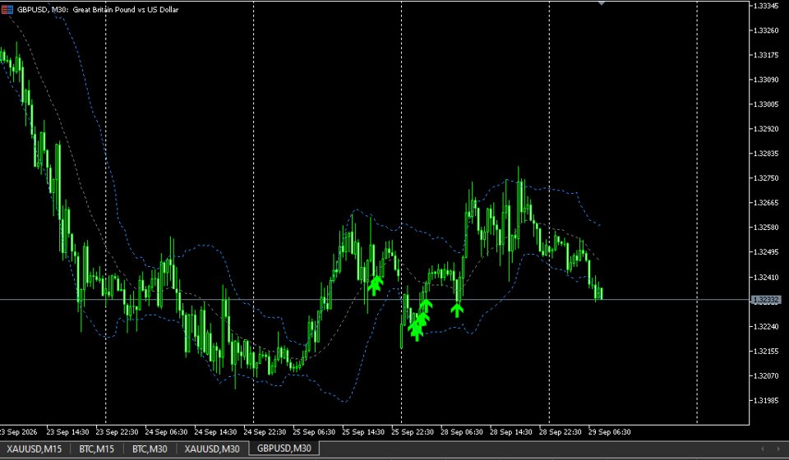
Task: Click the 1.32920 price scale label
Action: [x=765, y=129]
